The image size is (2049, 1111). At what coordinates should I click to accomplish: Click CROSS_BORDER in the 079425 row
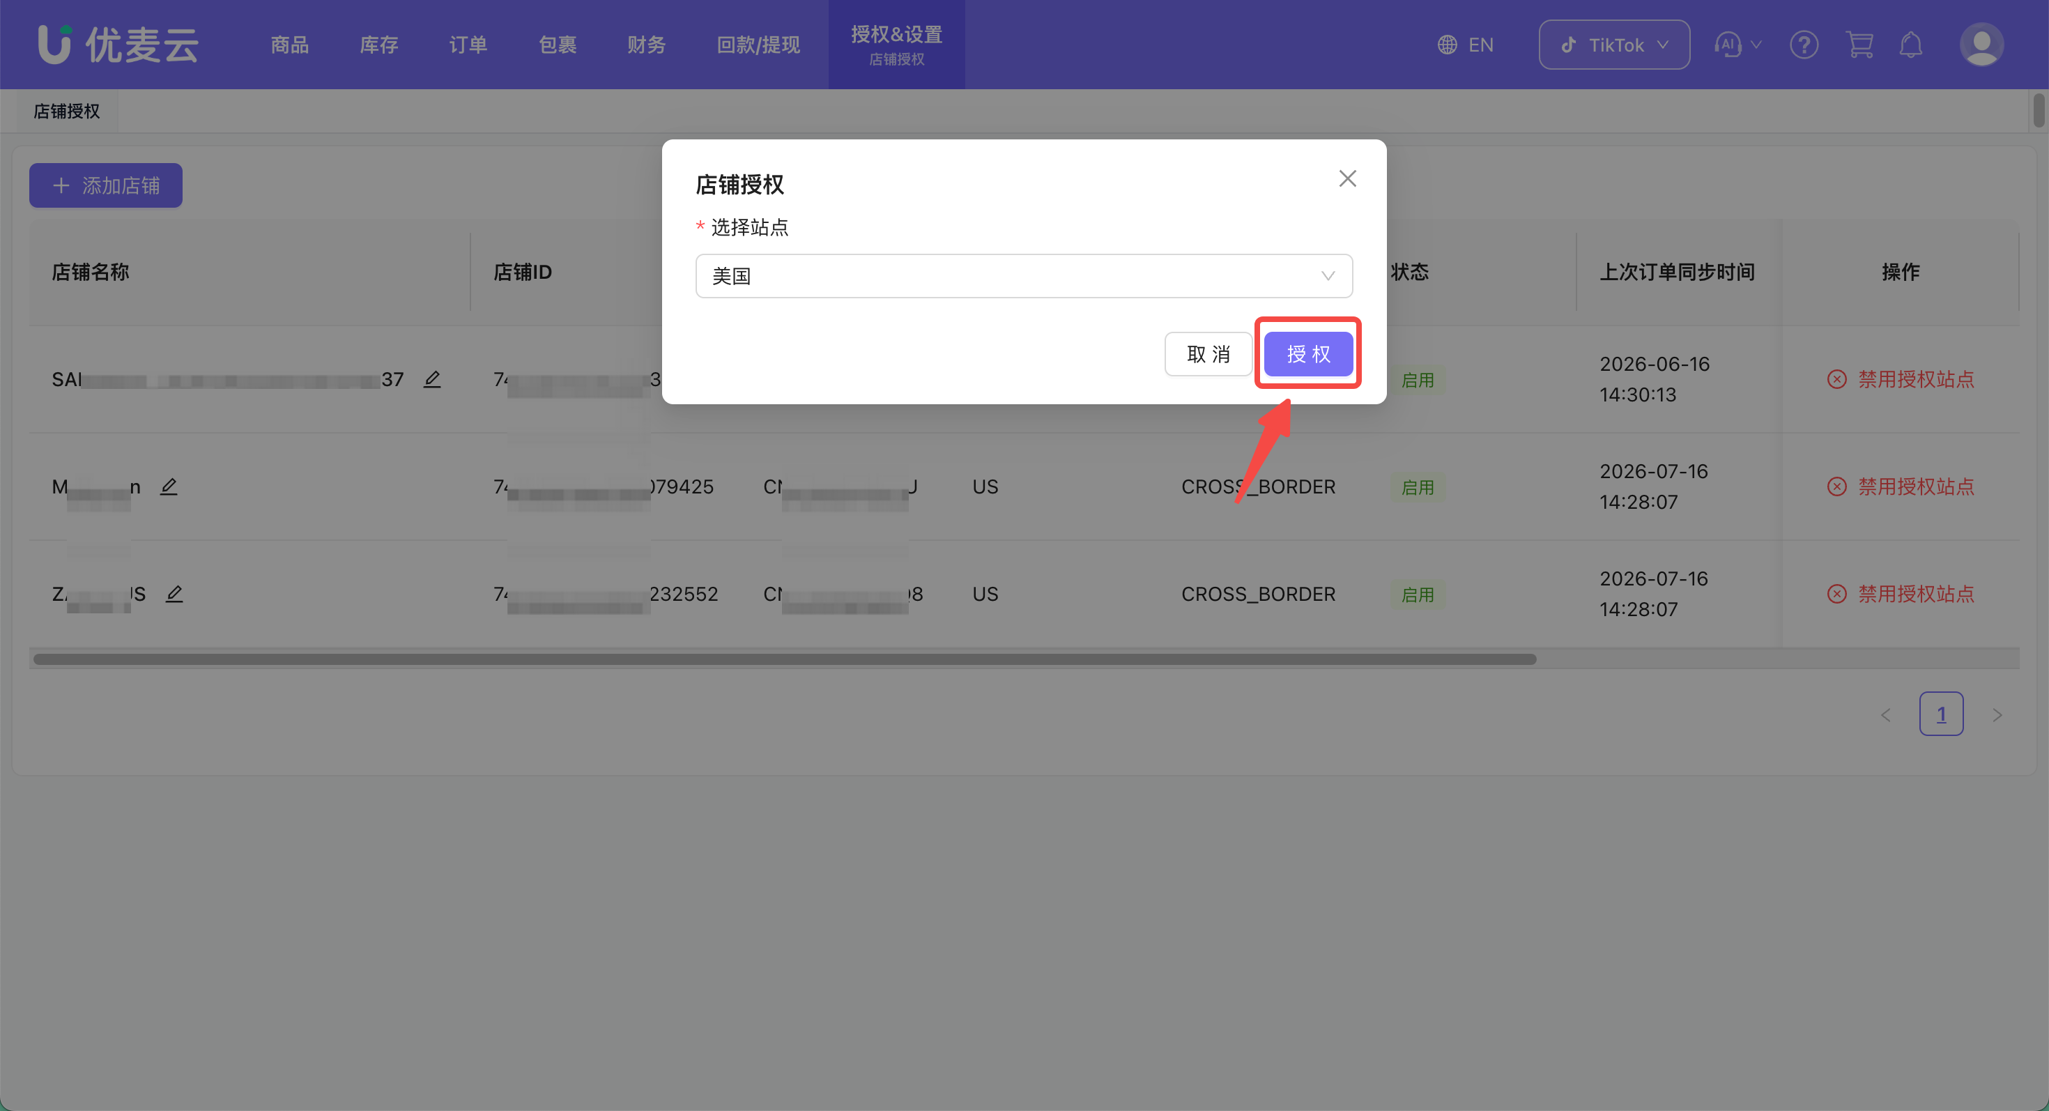[x=1259, y=486]
